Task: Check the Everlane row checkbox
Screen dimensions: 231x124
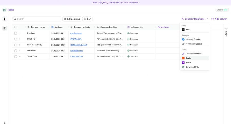Action: pos(16,33)
